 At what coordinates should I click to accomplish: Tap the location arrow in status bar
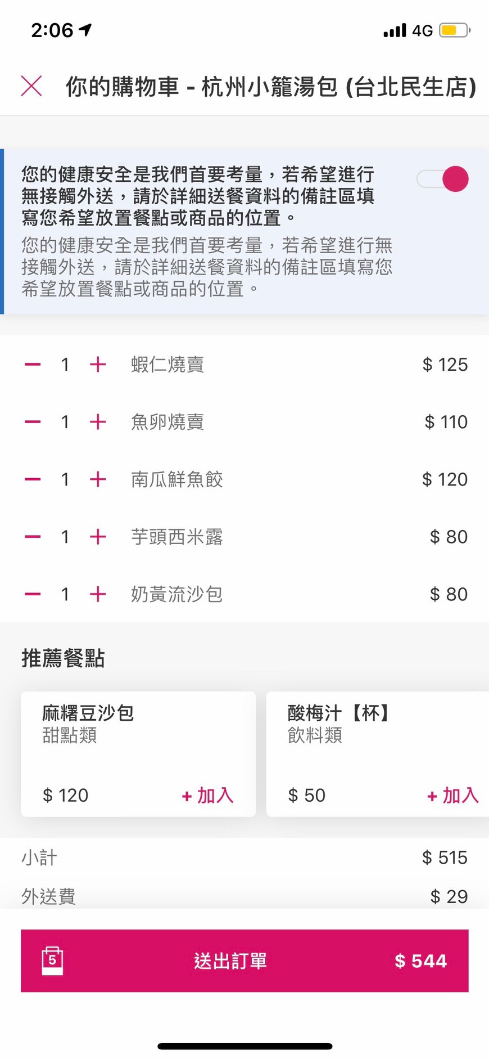85,30
